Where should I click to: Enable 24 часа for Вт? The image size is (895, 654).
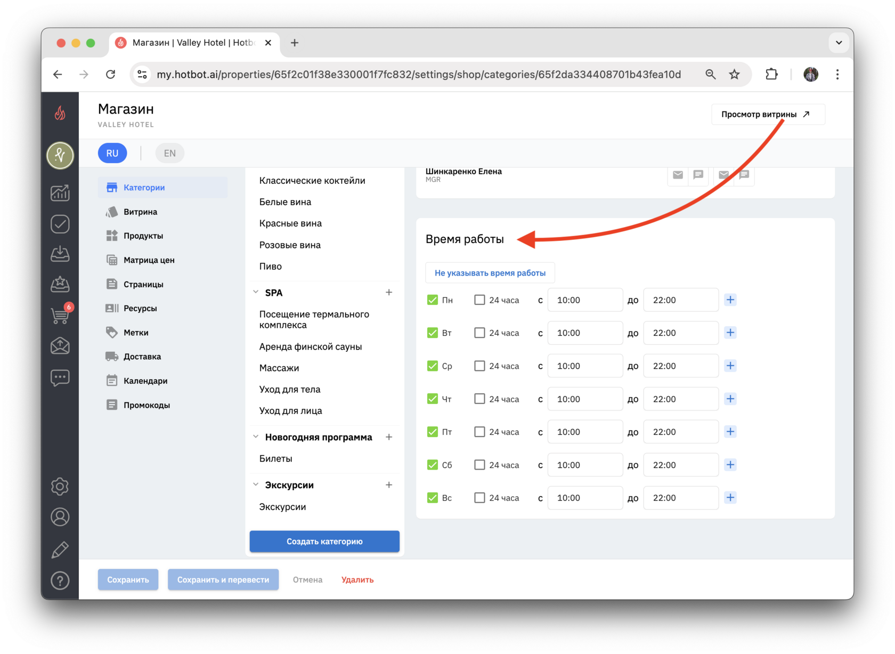point(479,333)
